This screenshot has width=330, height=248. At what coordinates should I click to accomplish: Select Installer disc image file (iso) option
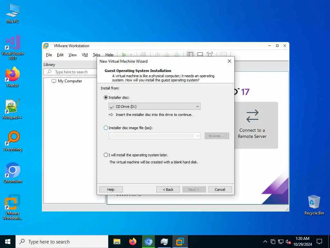point(106,128)
